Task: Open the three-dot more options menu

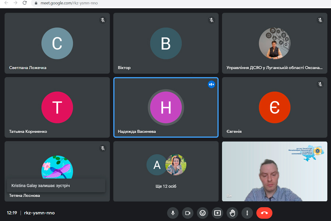Action: 247,213
